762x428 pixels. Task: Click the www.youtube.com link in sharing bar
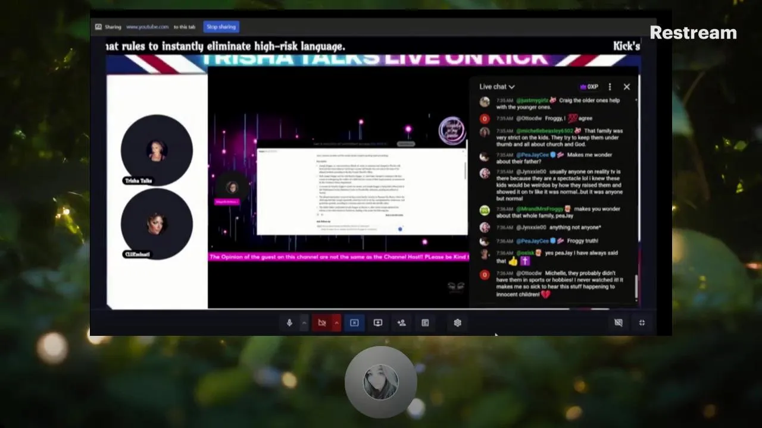[147, 27]
